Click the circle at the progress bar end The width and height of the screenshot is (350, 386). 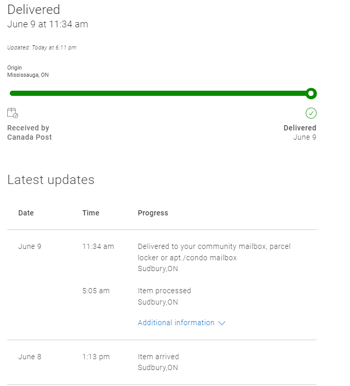point(311,93)
